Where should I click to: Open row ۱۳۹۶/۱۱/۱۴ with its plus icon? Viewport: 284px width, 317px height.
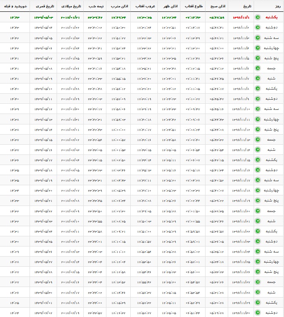pyautogui.click(x=258, y=150)
